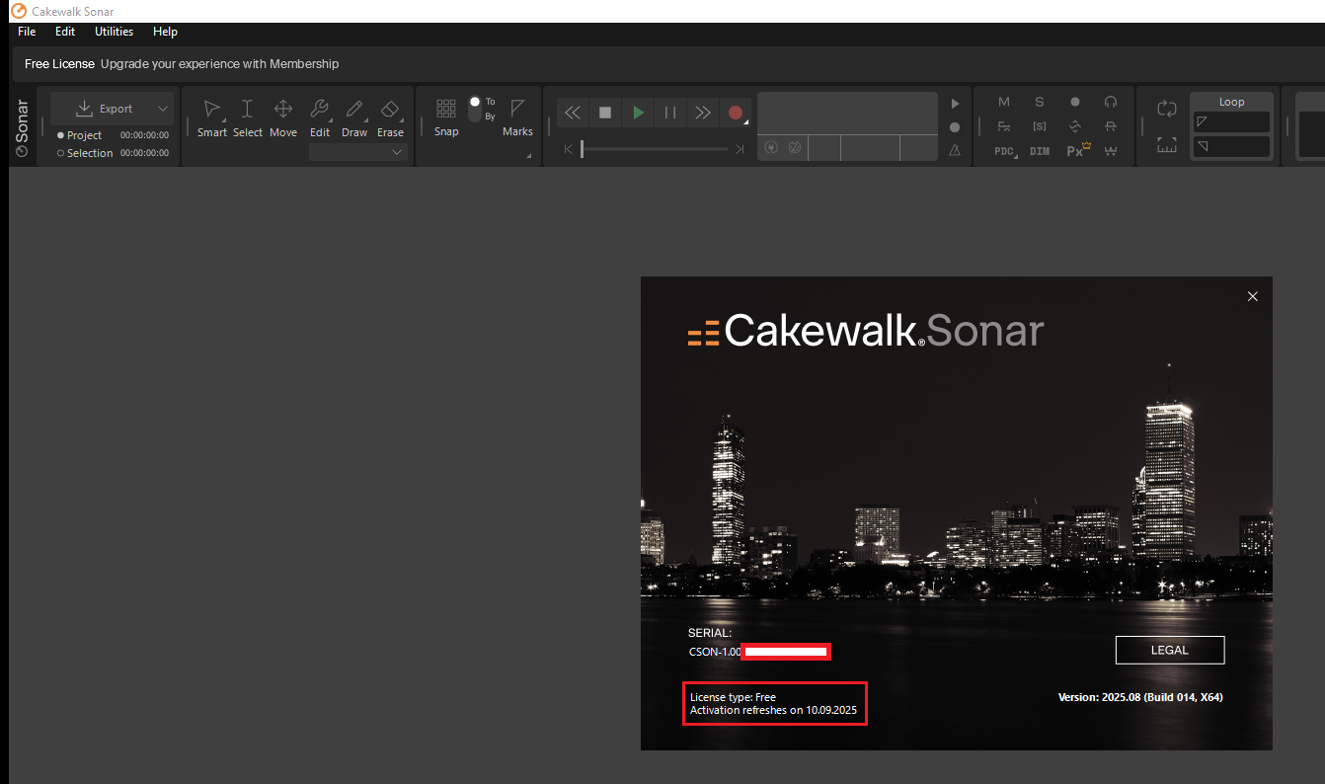
Task: Click the transport position slider handle
Action: pyautogui.click(x=583, y=149)
